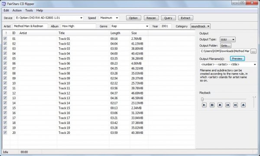Play the selected track
Viewport: 260px width, 156px height.
pyautogui.click(x=204, y=105)
